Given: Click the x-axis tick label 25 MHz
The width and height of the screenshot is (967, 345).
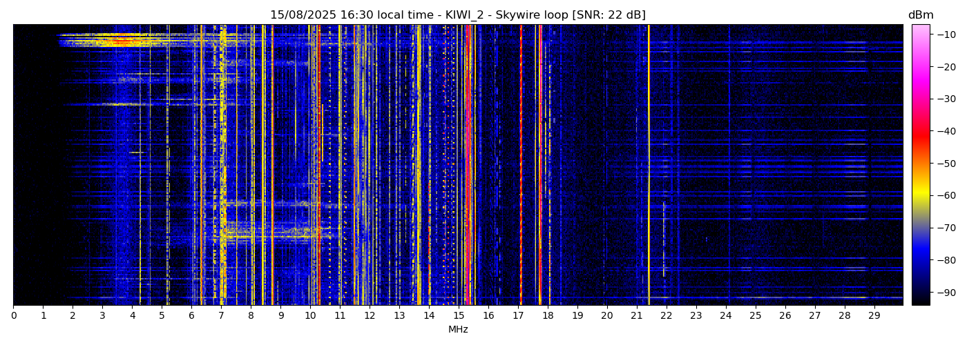Looking at the screenshot, I should (756, 316).
